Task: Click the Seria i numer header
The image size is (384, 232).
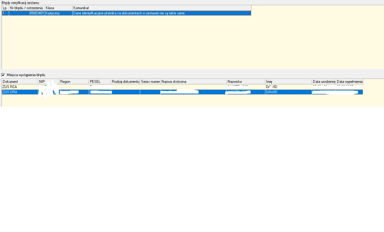Action: click(150, 82)
